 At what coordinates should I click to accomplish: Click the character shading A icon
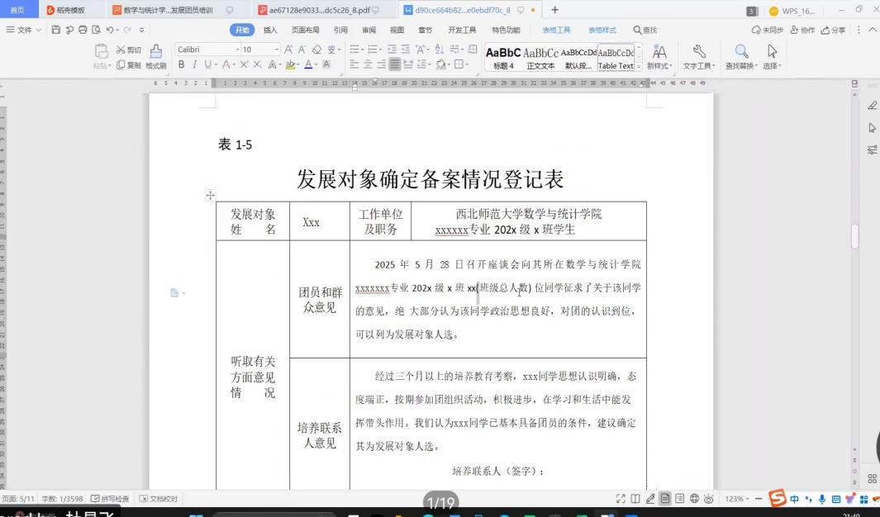pyautogui.click(x=326, y=65)
